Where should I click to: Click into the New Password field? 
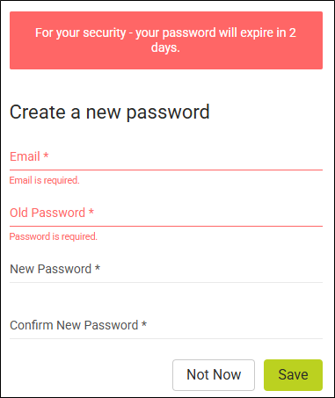pyautogui.click(x=166, y=269)
